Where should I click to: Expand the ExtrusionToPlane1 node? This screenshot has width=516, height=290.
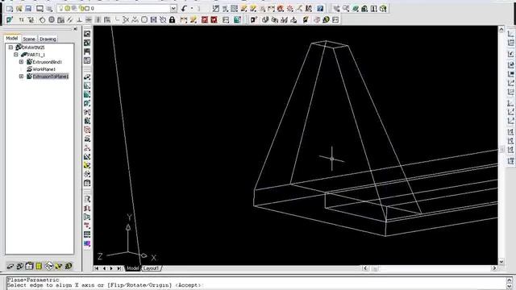22,77
